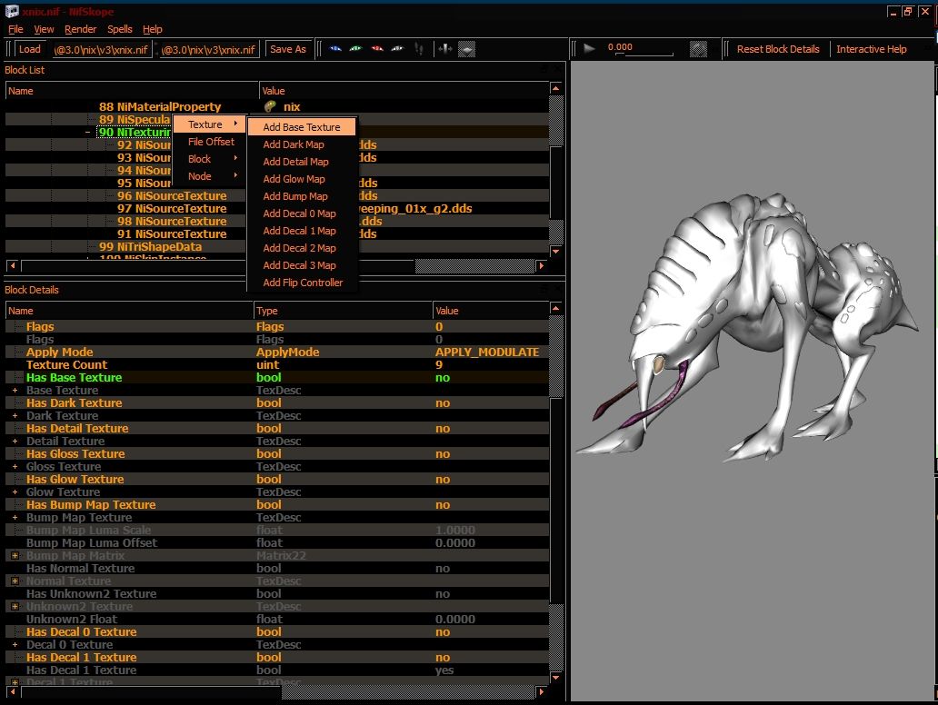Open the Help menu
This screenshot has width=938, height=705.
click(x=152, y=29)
